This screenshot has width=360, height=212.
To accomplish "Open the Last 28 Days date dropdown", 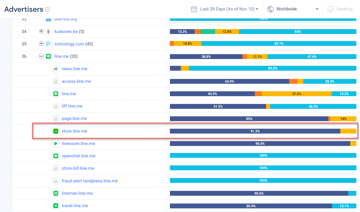I will [x=229, y=9].
